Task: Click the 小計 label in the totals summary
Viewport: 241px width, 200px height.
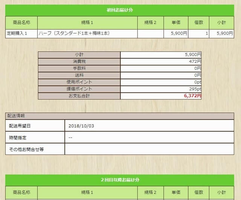Action: click(79, 55)
